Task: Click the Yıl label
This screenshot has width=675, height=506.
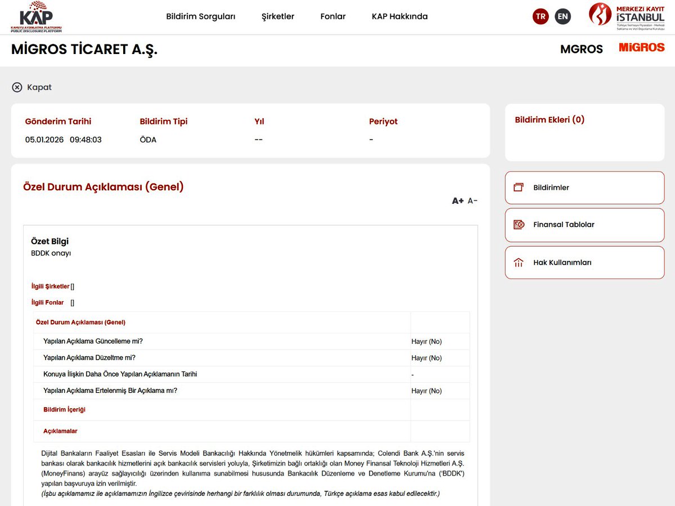Action: pos(259,122)
